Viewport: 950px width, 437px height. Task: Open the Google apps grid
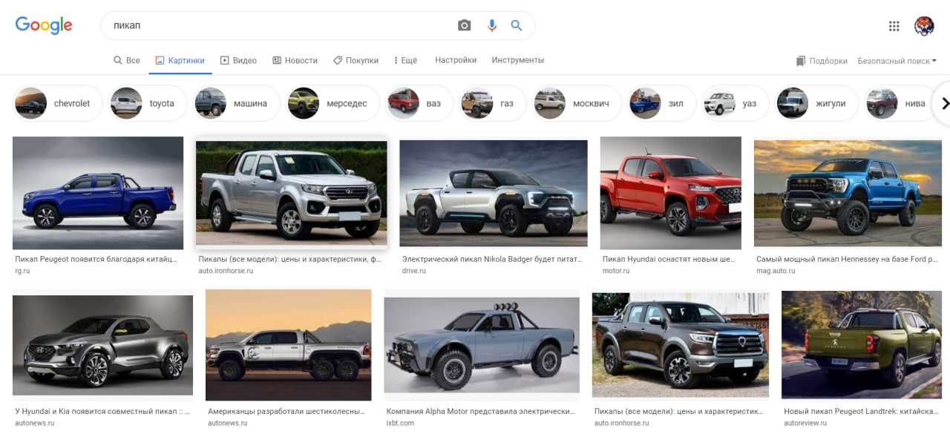pyautogui.click(x=894, y=26)
